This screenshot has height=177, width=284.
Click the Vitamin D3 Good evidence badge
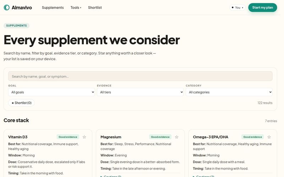pyautogui.click(x=68, y=137)
